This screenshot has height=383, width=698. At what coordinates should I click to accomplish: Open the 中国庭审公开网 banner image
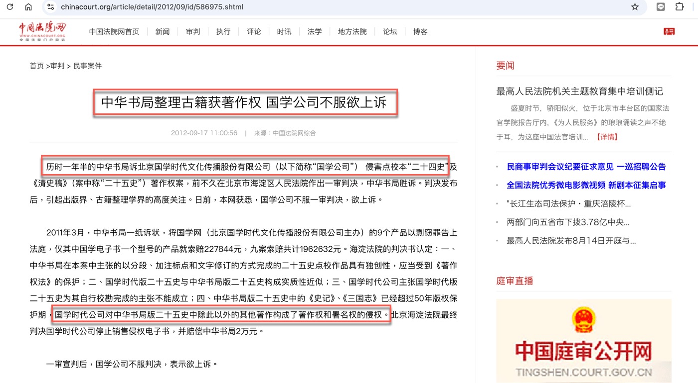[x=584, y=341]
